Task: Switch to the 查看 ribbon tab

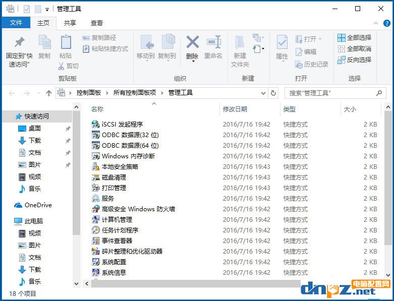Action: 97,23
